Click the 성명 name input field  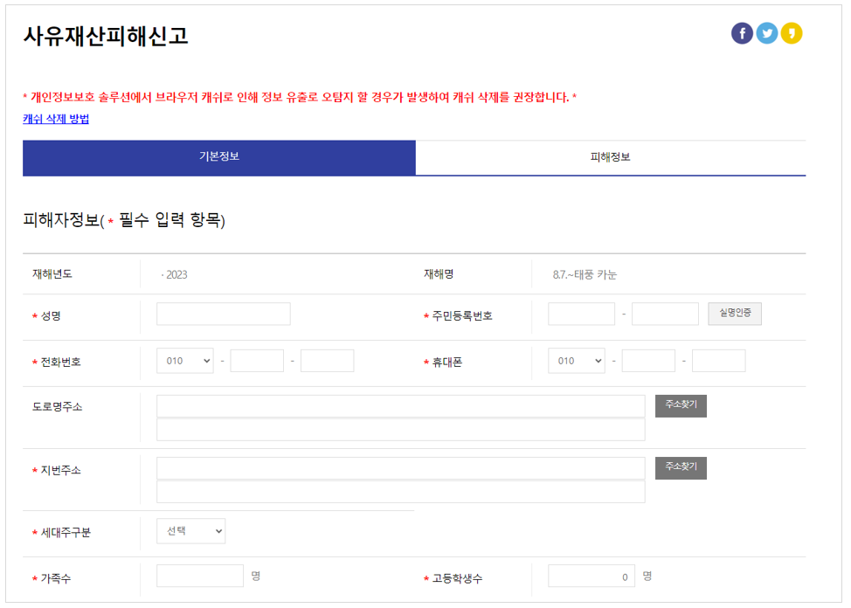click(223, 314)
